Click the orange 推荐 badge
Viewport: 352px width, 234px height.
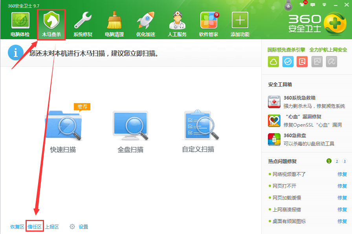click(82, 107)
